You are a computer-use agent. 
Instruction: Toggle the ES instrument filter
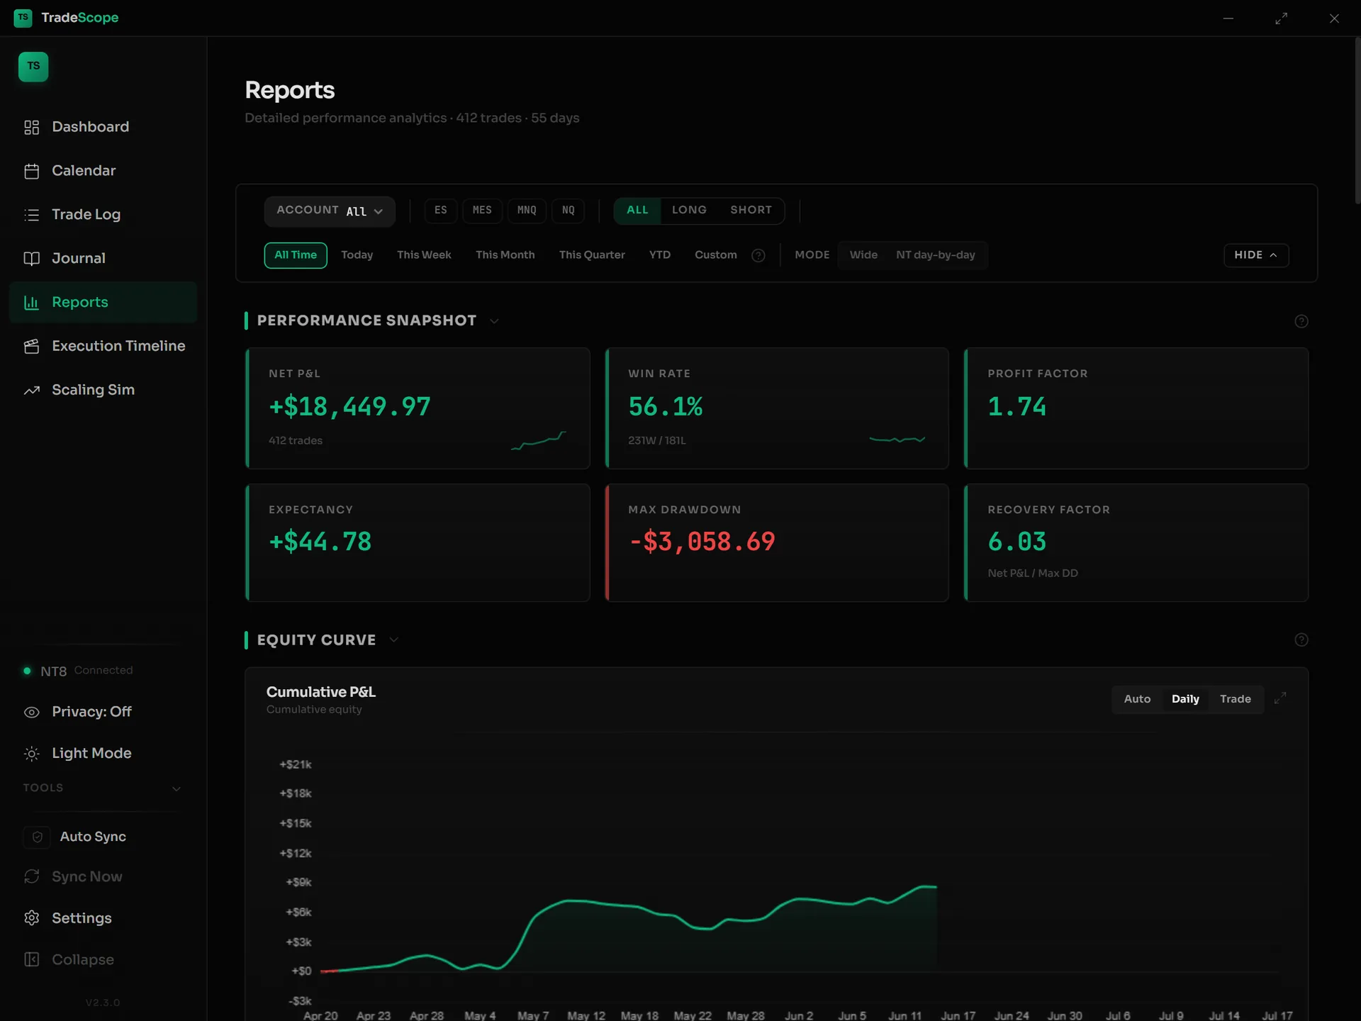coord(440,211)
